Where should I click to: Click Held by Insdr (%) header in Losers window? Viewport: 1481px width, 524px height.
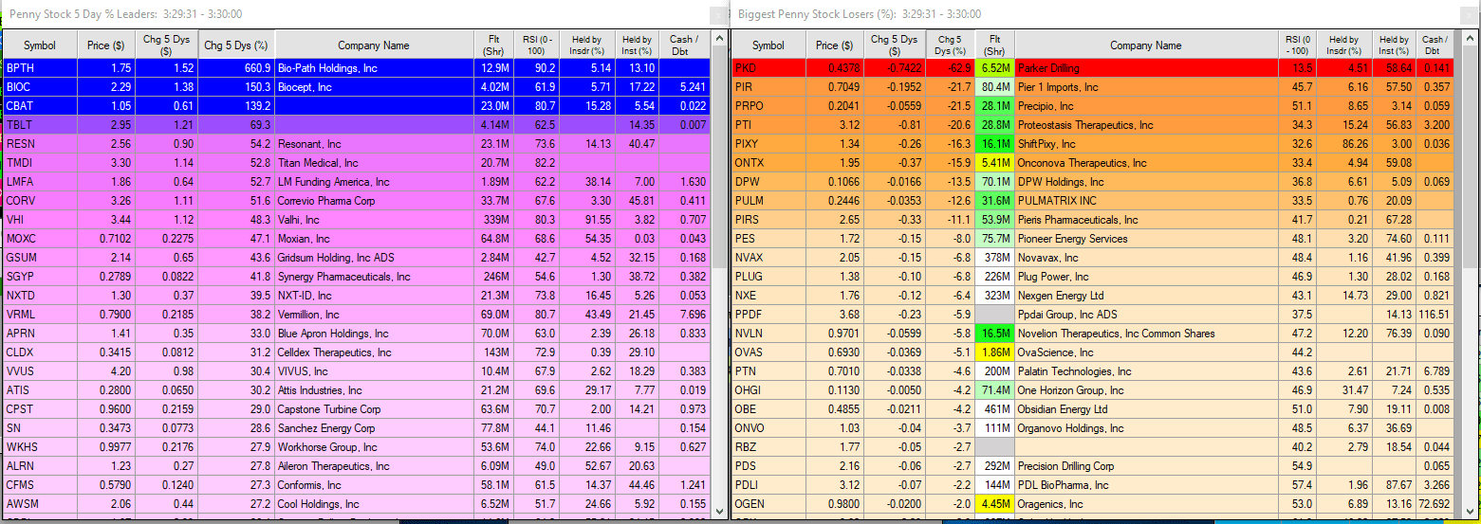click(1343, 45)
